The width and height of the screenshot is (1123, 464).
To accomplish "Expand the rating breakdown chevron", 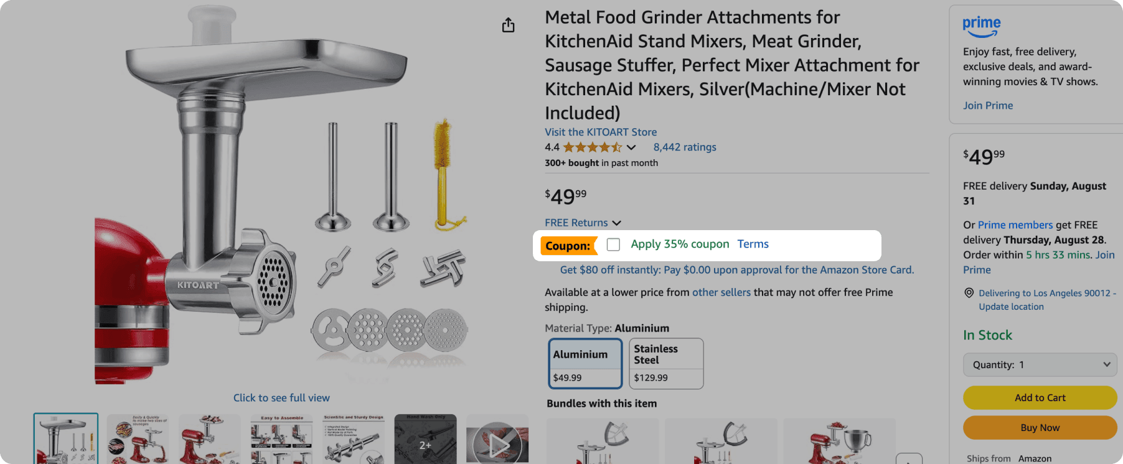I will [631, 147].
